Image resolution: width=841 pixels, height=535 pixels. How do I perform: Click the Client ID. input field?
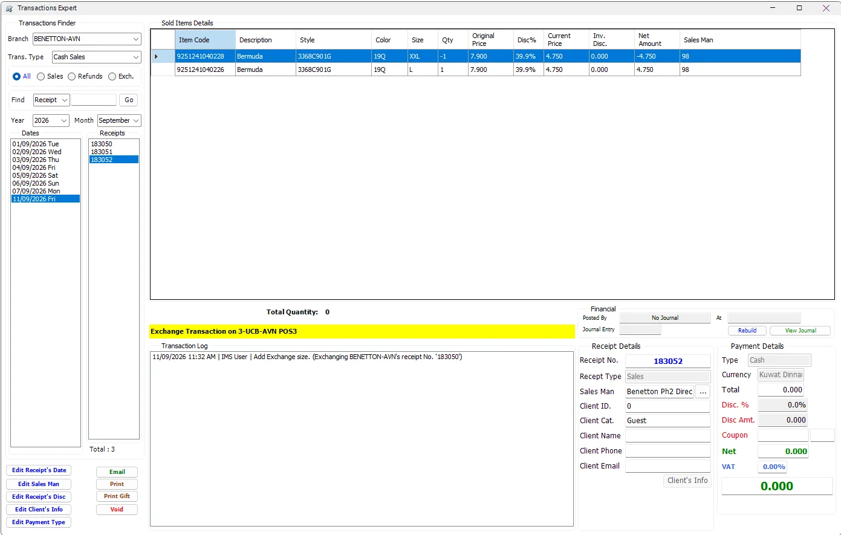click(x=667, y=406)
